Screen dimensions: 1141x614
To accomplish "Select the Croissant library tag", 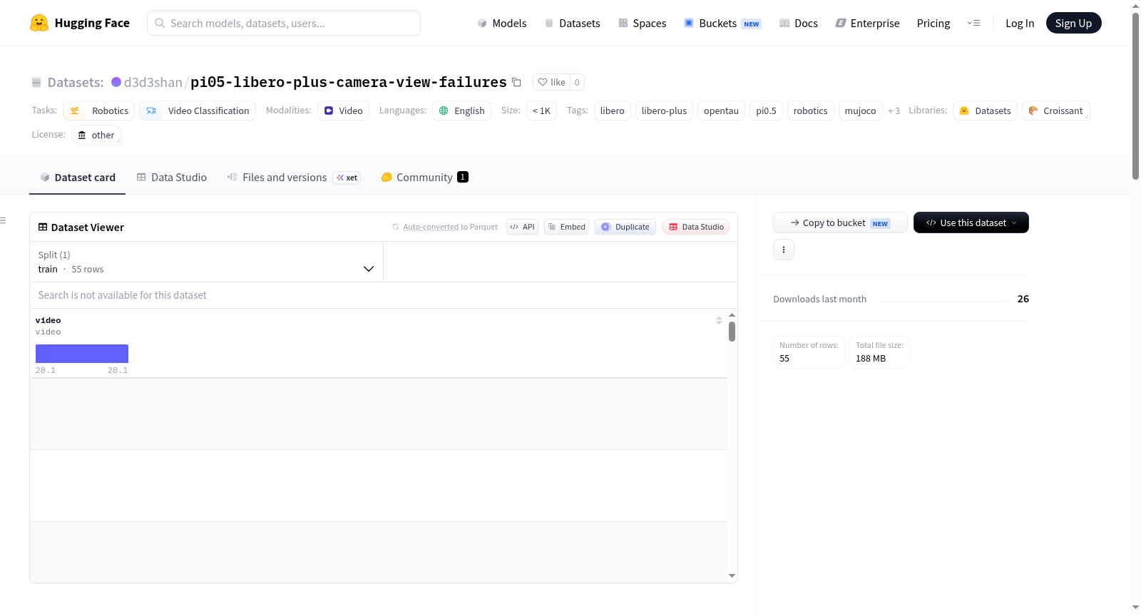I will (x=1055, y=111).
